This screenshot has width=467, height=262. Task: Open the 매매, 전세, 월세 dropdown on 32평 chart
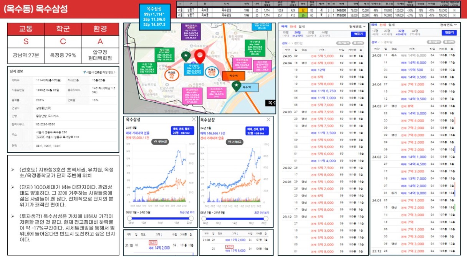point(258,131)
